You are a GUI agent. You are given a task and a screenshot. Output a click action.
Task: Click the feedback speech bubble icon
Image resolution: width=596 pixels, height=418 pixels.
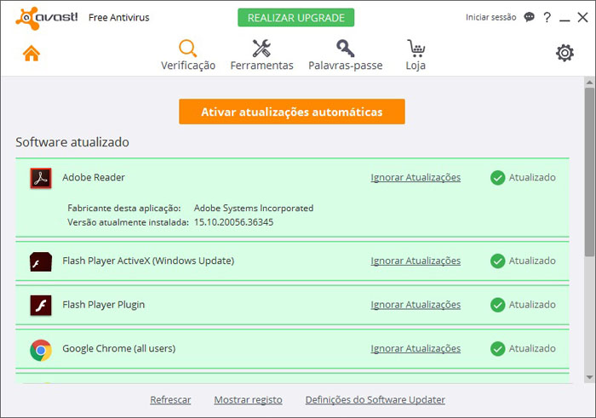[x=529, y=17]
